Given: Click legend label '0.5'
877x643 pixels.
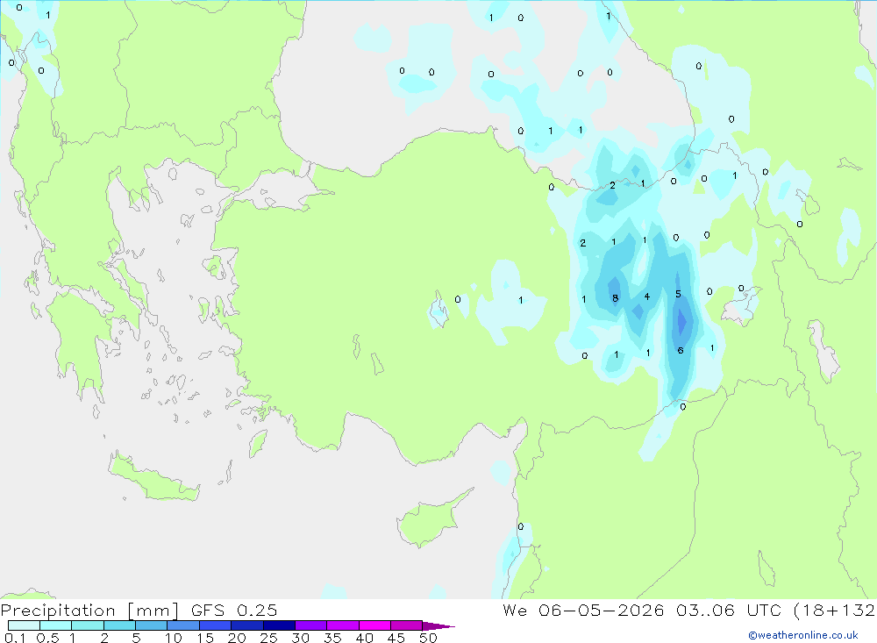Looking at the screenshot, I should (x=47, y=638).
